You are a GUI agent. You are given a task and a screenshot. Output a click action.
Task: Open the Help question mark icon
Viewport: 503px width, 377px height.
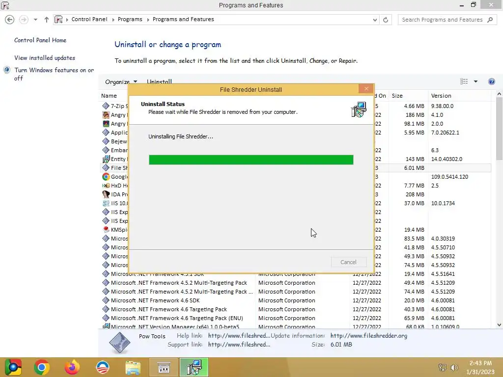click(491, 81)
